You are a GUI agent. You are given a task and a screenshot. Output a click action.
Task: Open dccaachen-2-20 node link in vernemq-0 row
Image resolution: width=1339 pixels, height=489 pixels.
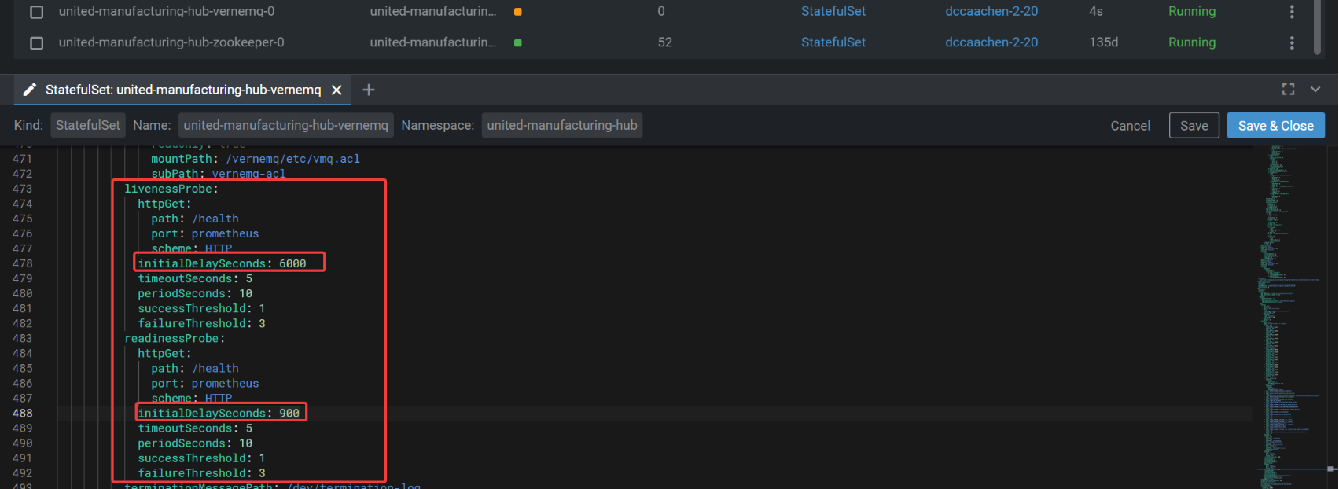click(991, 11)
